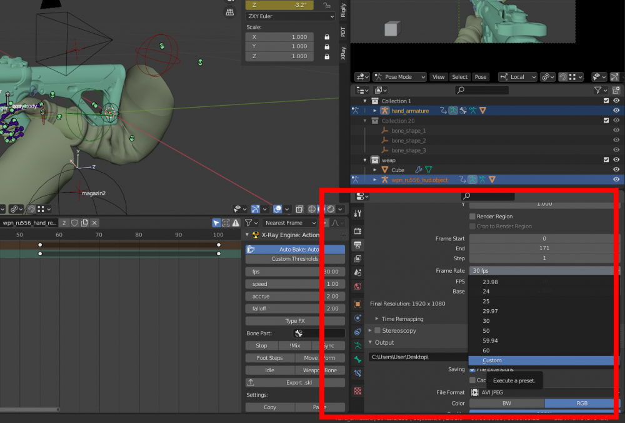
Task: Select the Custom frame rate option
Action: [x=492, y=360]
